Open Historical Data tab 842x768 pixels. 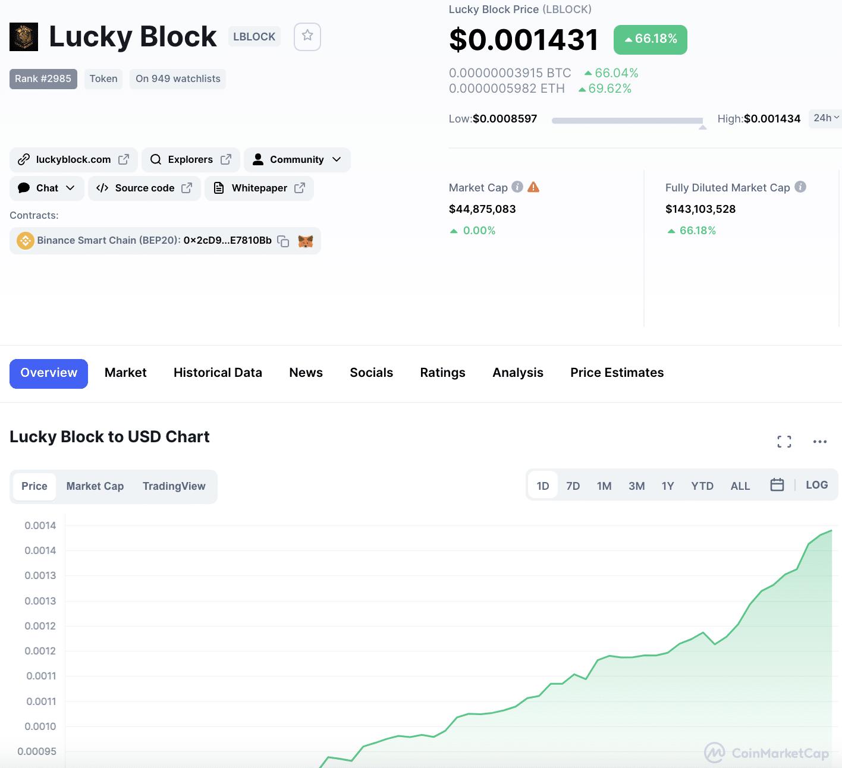pos(218,373)
